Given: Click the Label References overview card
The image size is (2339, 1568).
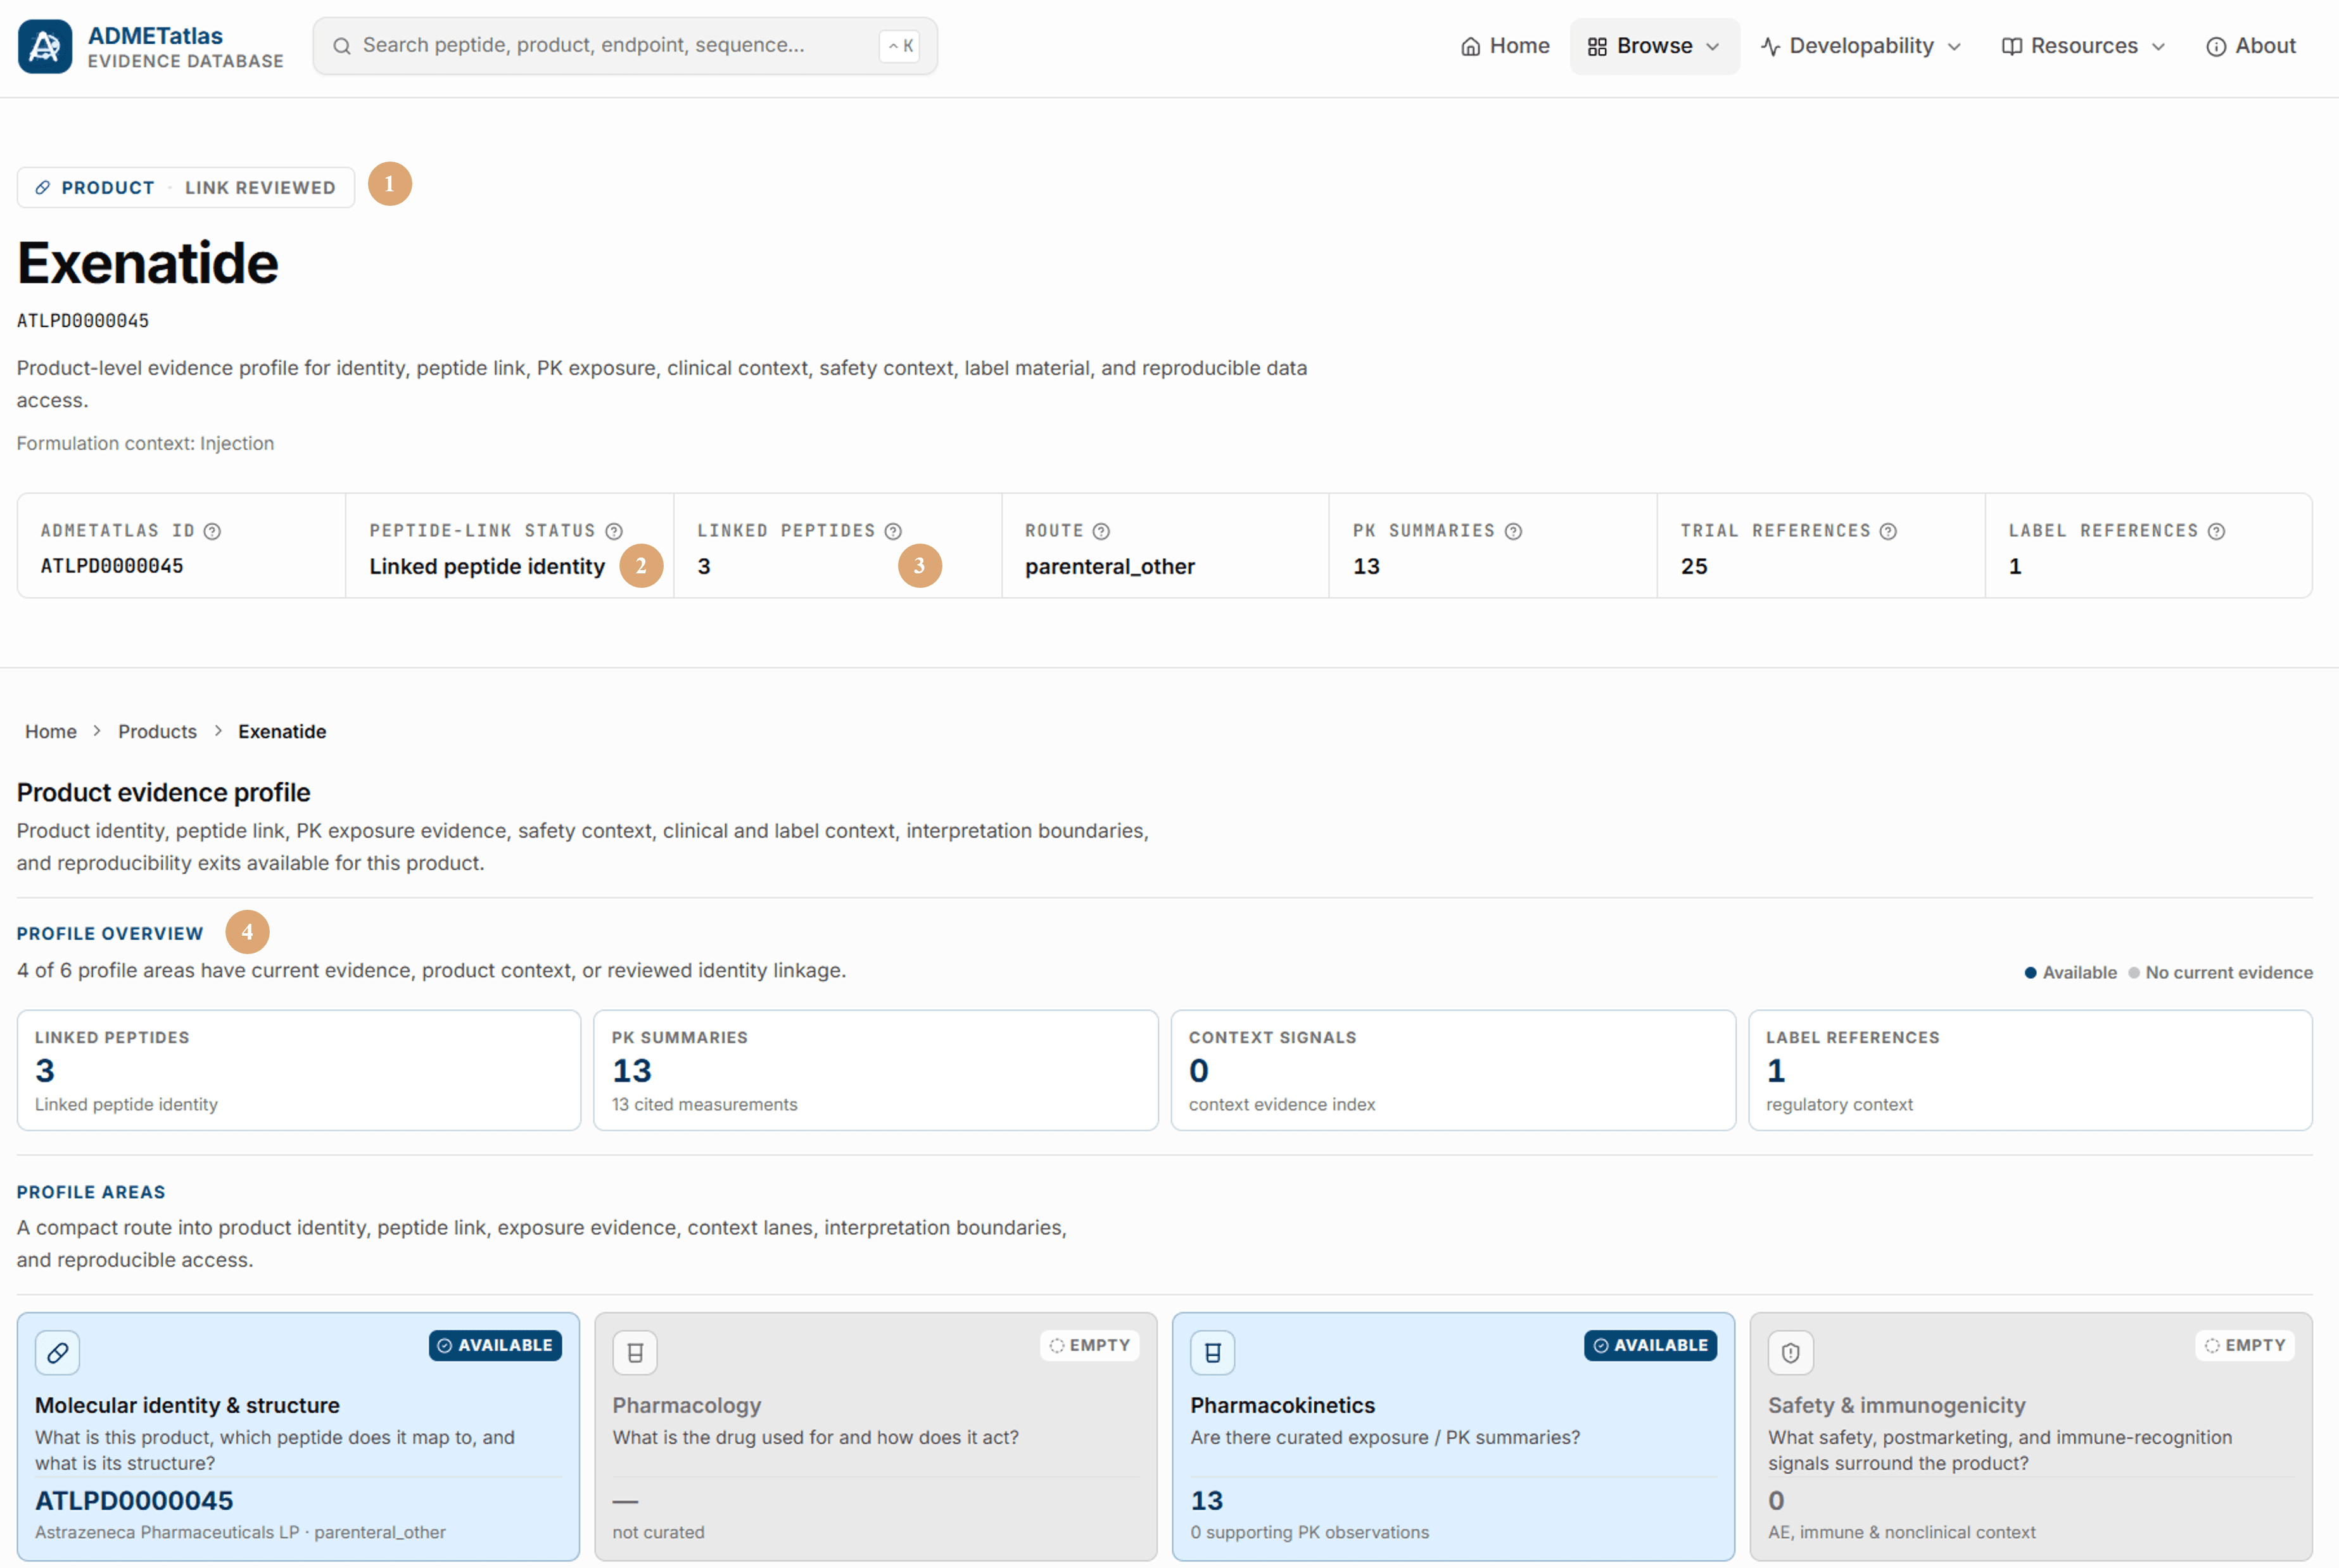Looking at the screenshot, I should (x=2031, y=1070).
